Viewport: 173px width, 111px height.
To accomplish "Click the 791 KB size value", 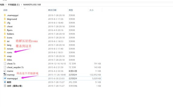I will [x=97, y=64].
